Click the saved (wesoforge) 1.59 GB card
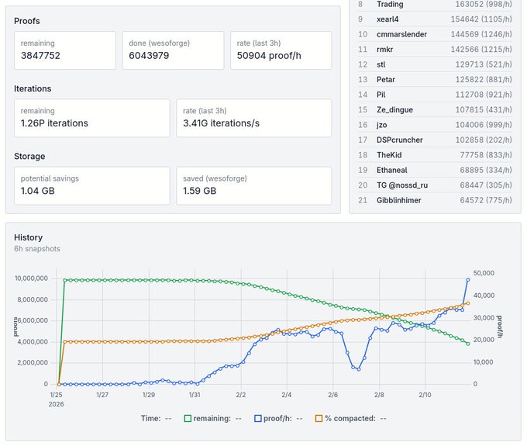Image resolution: width=527 pixels, height=446 pixels. point(253,185)
